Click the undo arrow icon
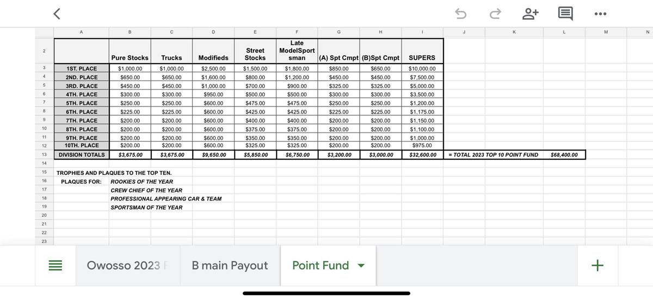Image resolution: width=653 pixels, height=301 pixels. point(460,14)
